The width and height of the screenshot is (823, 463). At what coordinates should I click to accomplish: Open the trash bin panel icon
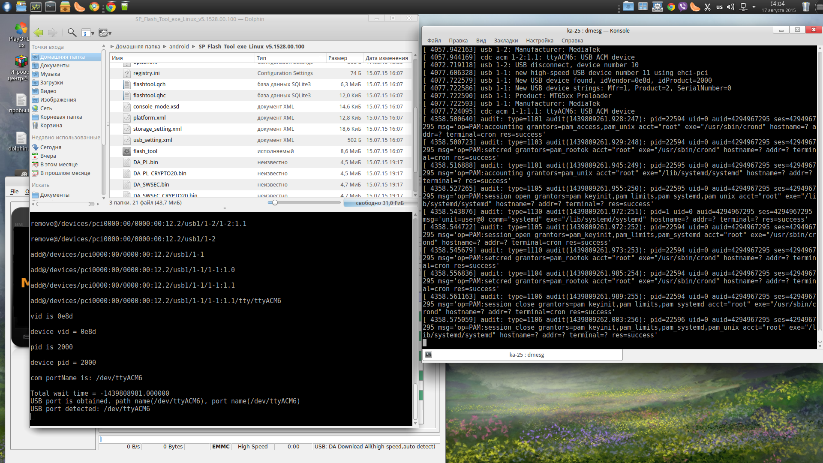[x=806, y=7]
